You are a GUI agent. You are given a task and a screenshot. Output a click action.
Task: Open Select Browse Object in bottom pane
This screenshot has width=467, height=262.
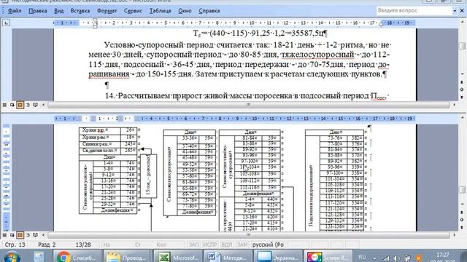click(462, 220)
